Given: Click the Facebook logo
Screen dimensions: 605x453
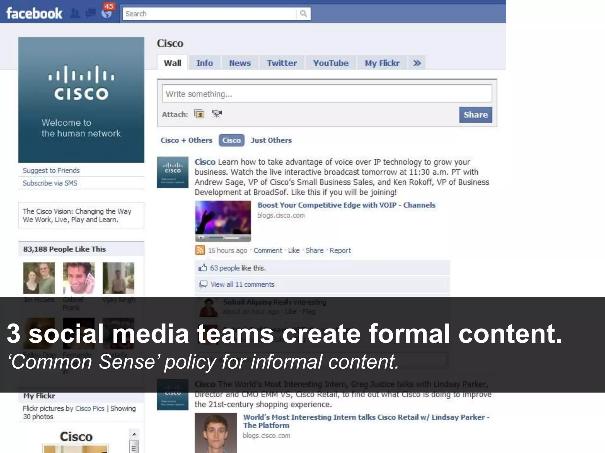Looking at the screenshot, I should 34,14.
